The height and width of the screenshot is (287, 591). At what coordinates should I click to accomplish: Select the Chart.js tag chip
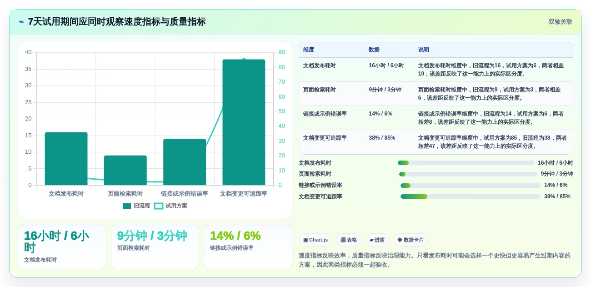316,240
